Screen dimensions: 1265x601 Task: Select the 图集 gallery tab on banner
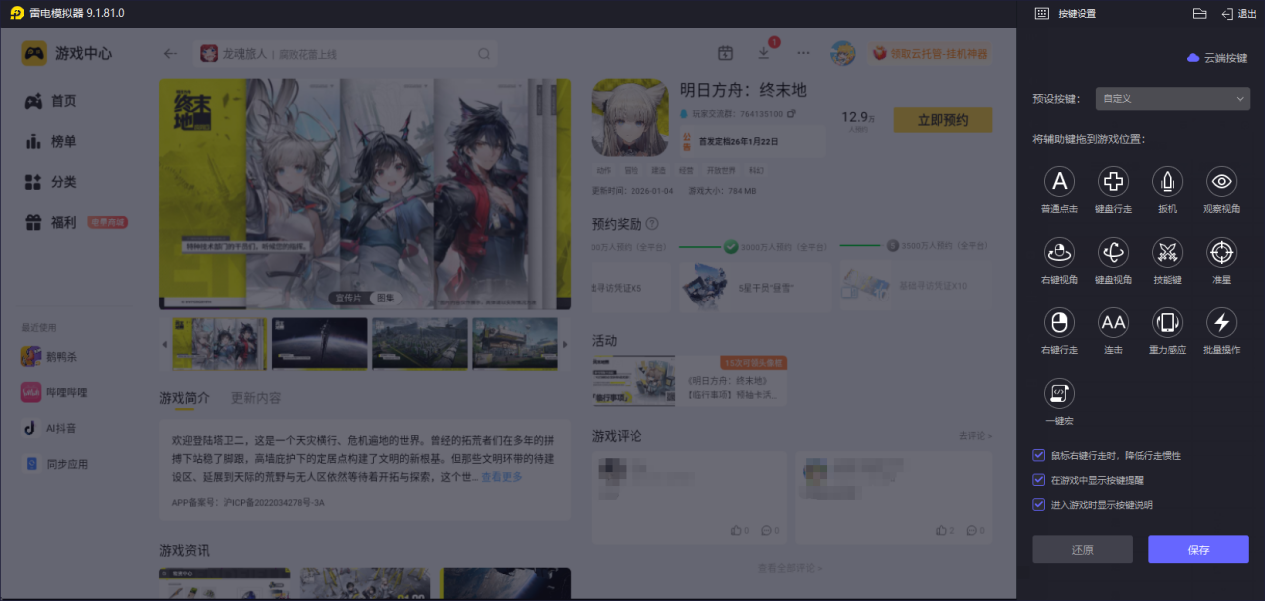[x=385, y=298]
